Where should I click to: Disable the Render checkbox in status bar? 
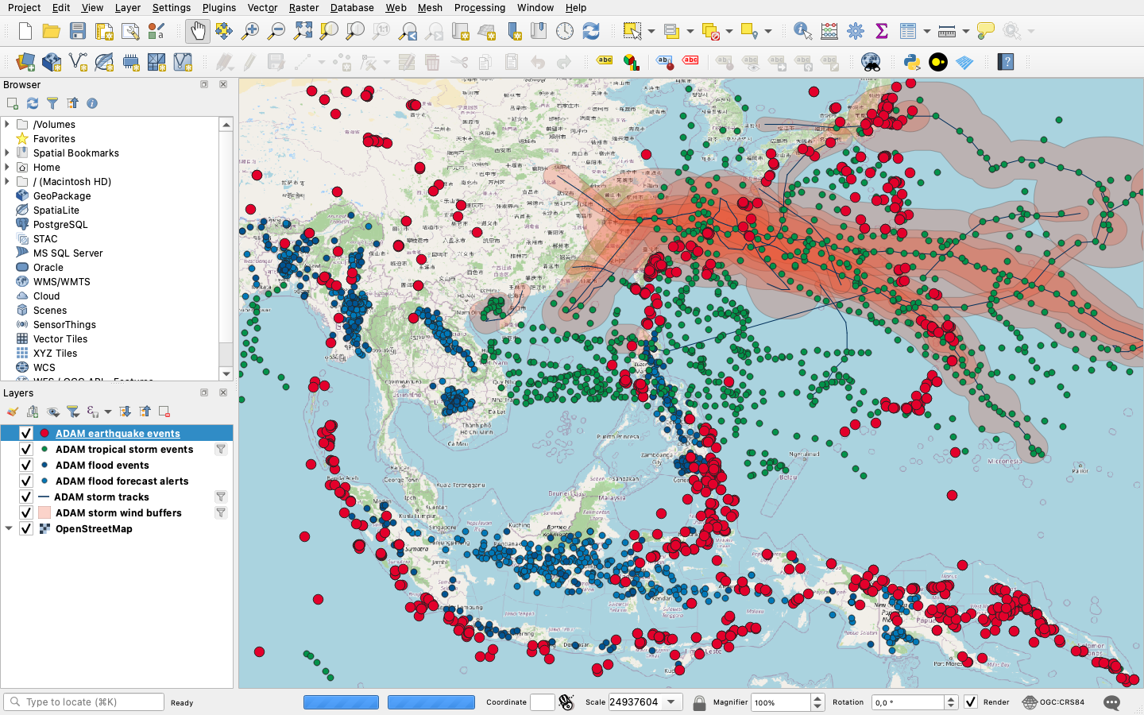pyautogui.click(x=971, y=702)
